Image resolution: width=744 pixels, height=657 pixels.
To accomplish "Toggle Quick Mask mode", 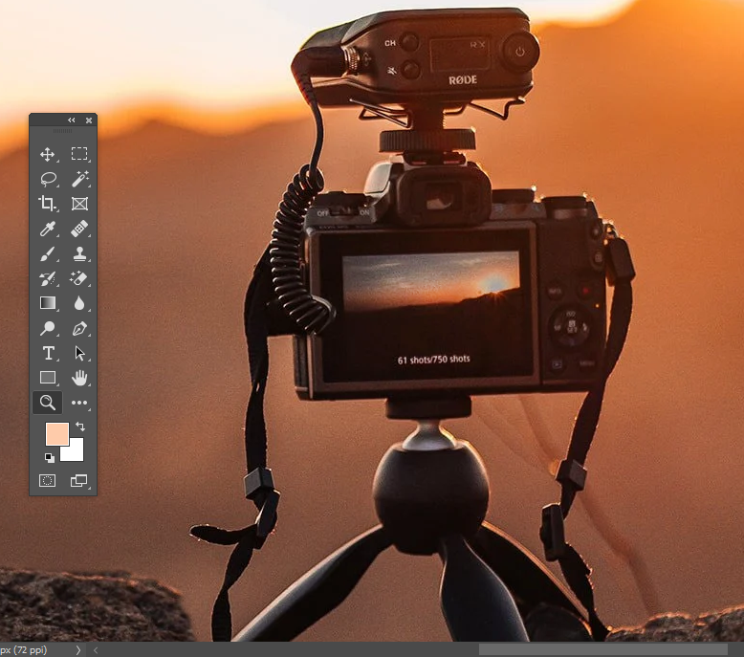I will pyautogui.click(x=47, y=480).
